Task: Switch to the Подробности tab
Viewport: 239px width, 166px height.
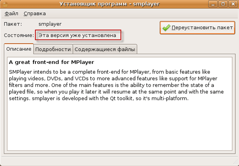Action: [x=53, y=49]
